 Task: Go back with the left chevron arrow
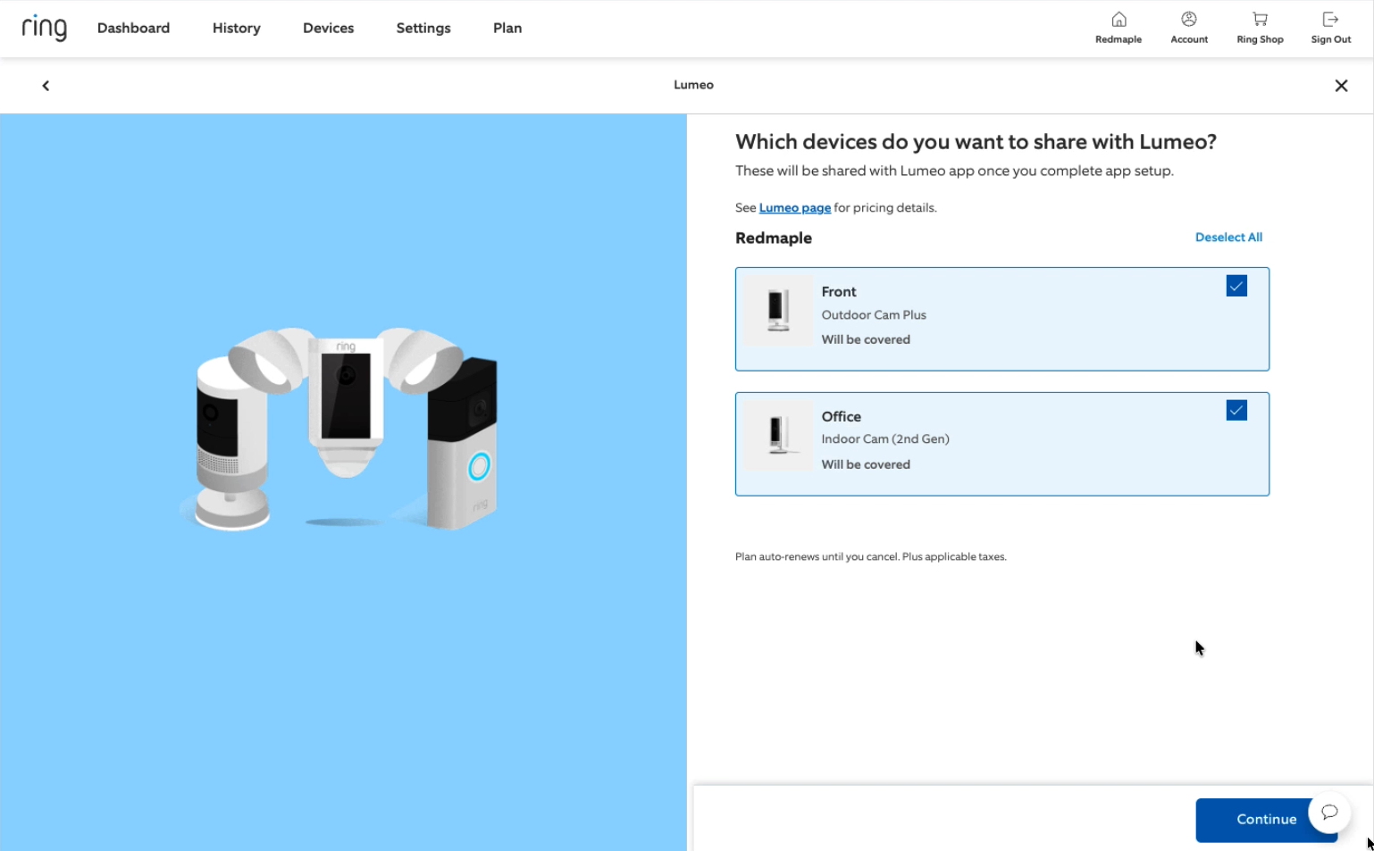[x=46, y=86]
